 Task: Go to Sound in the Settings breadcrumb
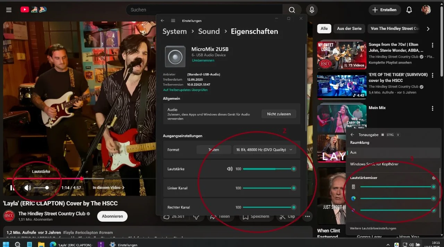coord(209,31)
